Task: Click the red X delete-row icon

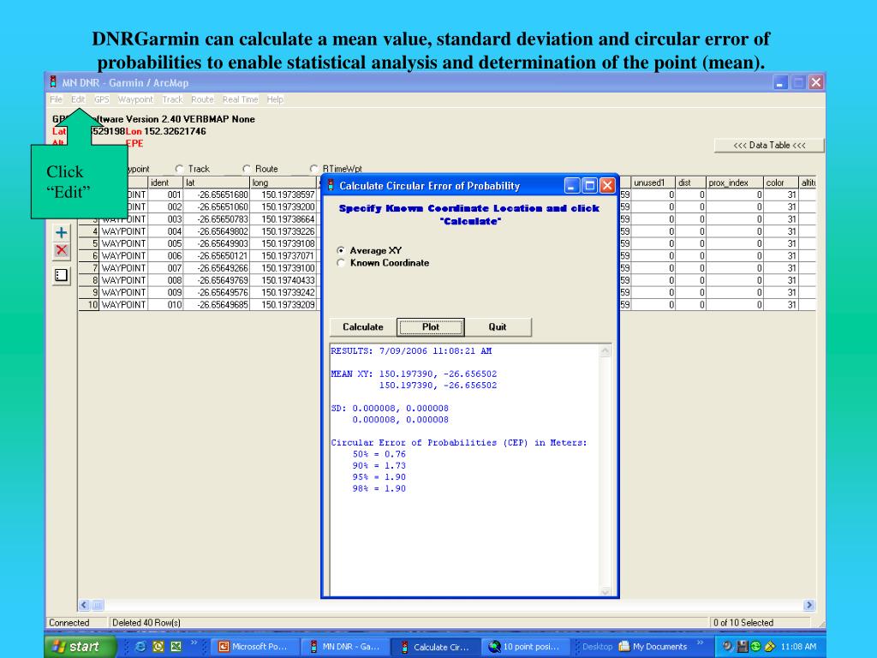Action: point(62,251)
